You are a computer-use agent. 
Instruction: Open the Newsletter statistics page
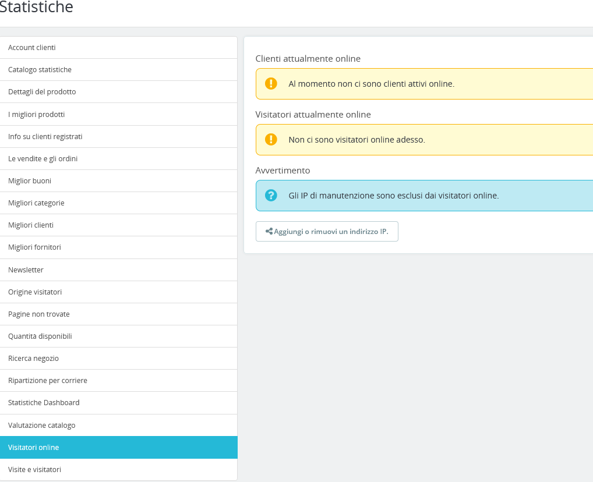[x=26, y=270]
